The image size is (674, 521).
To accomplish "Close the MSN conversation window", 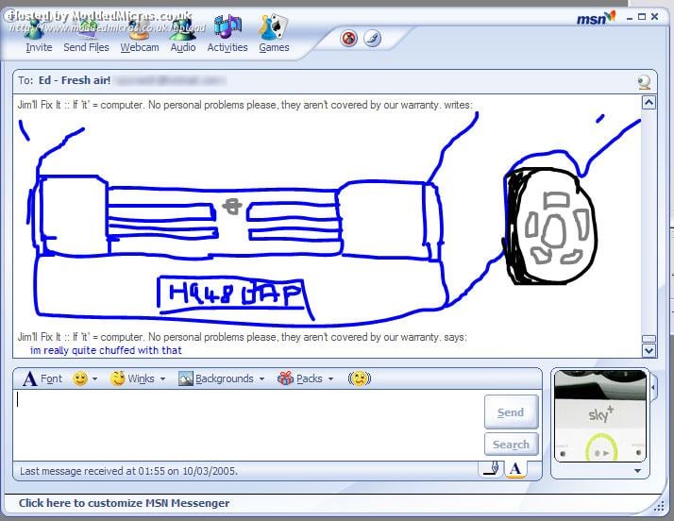I will point(655,17).
